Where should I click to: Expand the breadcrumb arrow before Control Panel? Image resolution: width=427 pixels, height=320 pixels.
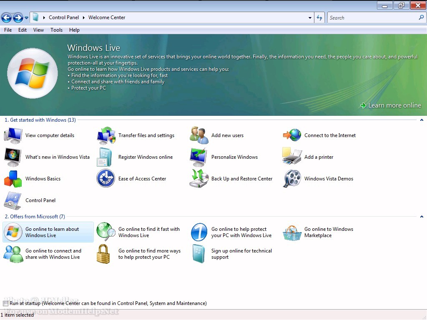point(44,17)
